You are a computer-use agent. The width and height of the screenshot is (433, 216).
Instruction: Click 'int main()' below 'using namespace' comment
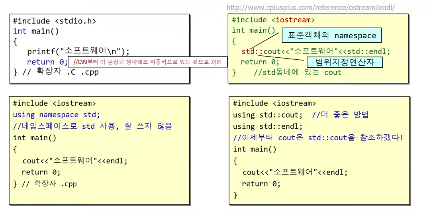35,137
